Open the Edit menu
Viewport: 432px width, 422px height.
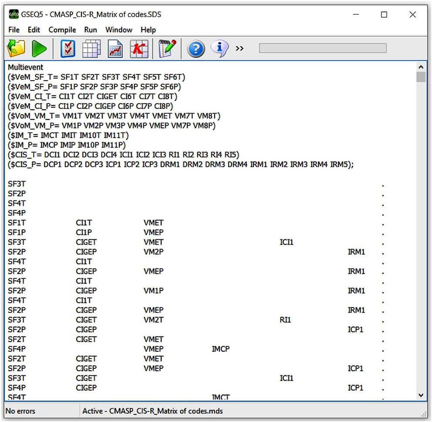pos(34,30)
